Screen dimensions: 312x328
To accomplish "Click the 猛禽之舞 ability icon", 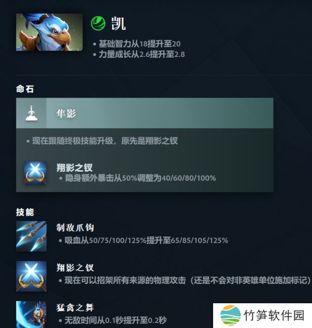I will tap(31, 315).
